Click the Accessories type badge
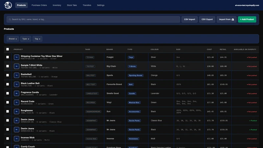 coord(134,112)
